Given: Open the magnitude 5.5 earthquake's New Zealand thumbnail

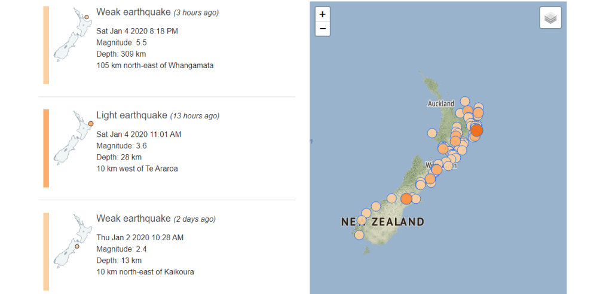Looking at the screenshot, I should (73, 35).
